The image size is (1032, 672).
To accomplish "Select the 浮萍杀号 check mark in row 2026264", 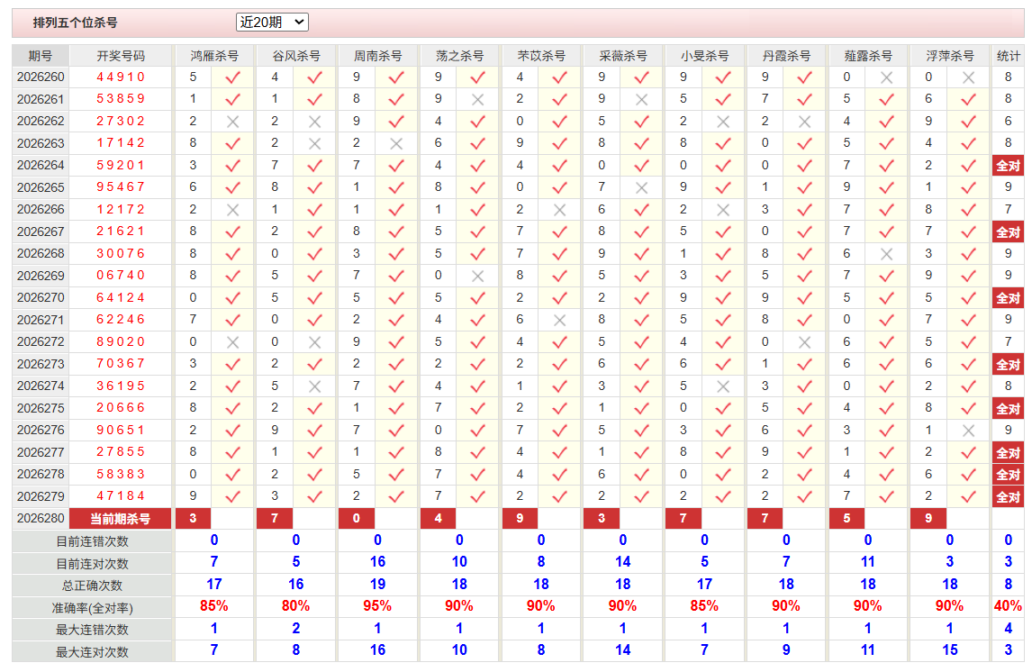I will [968, 166].
